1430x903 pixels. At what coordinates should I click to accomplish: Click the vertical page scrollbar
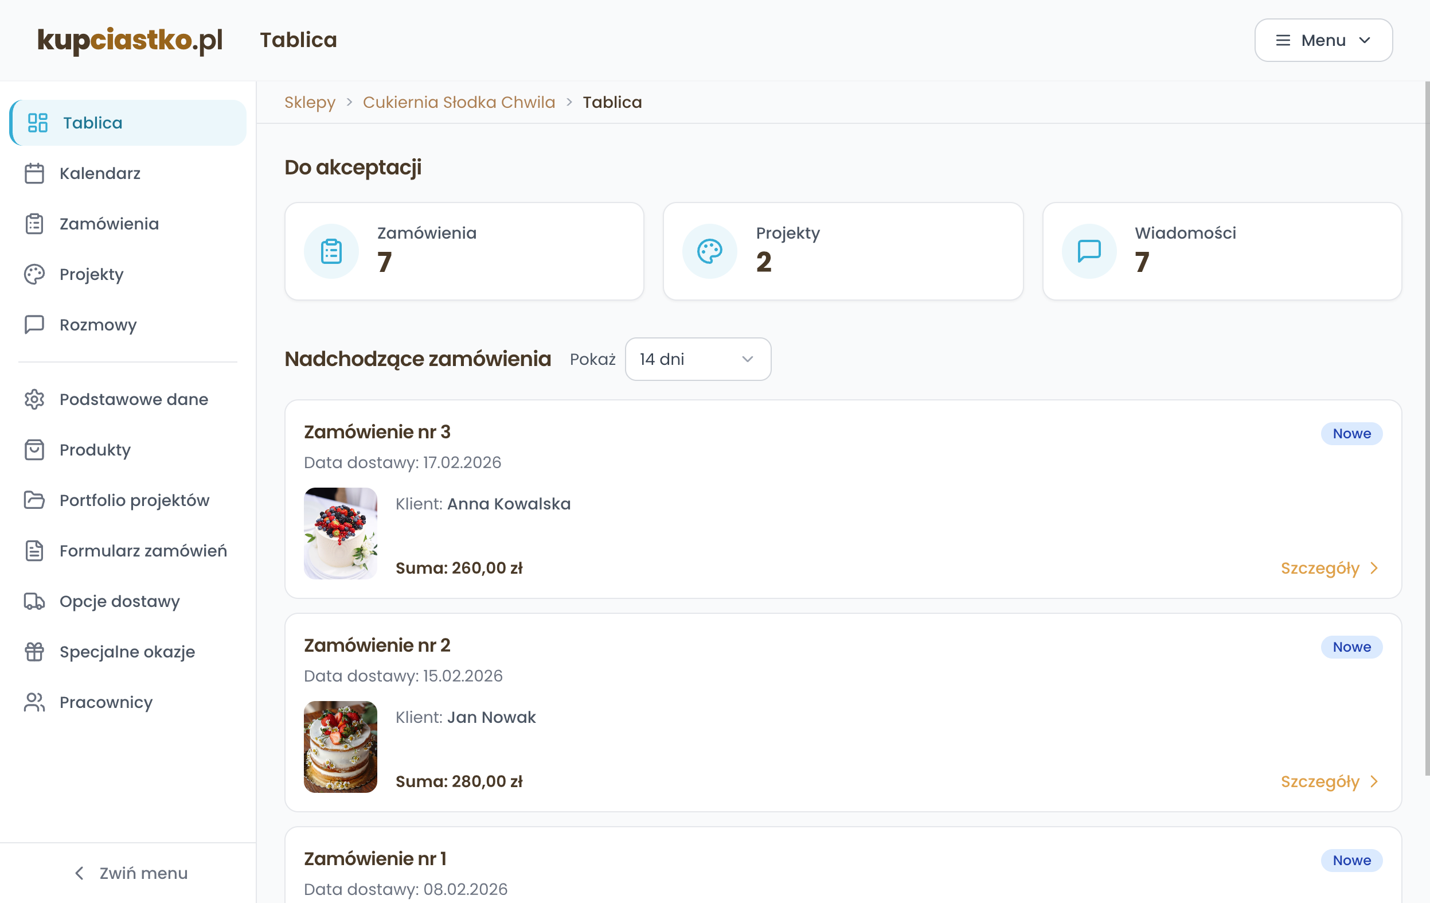pyautogui.click(x=1427, y=428)
